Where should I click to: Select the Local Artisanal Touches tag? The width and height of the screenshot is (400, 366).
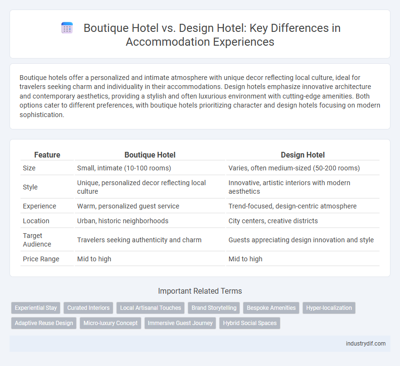point(150,308)
